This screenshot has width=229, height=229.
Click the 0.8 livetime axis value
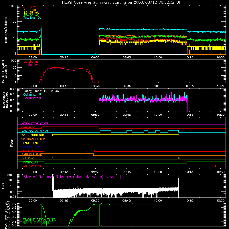tap(14, 212)
